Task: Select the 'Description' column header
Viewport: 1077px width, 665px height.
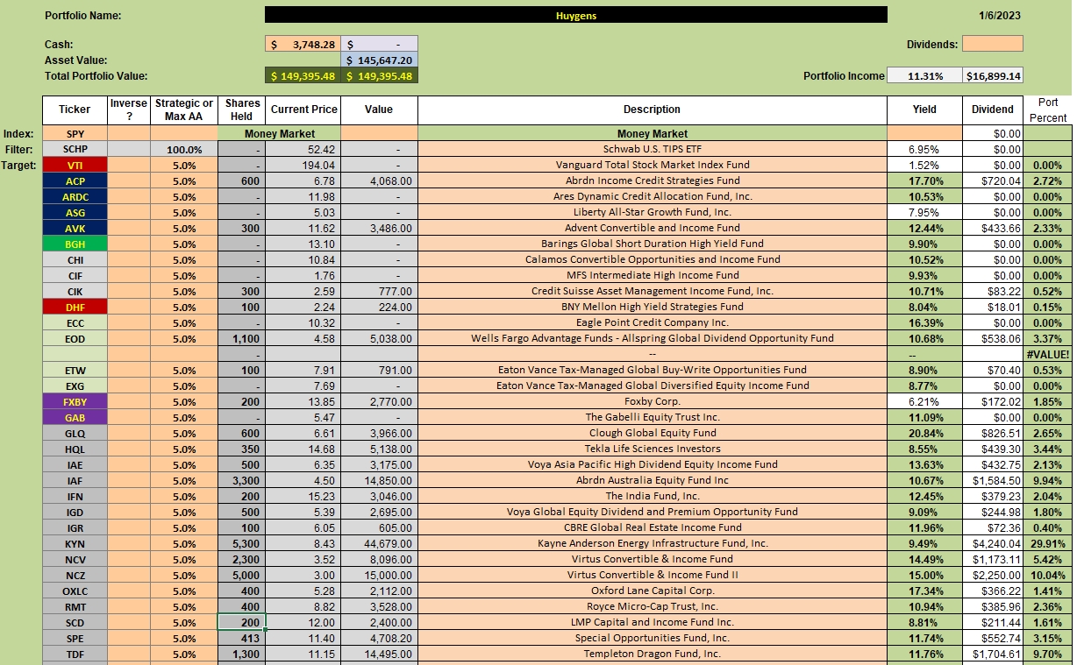Action: tap(652, 110)
